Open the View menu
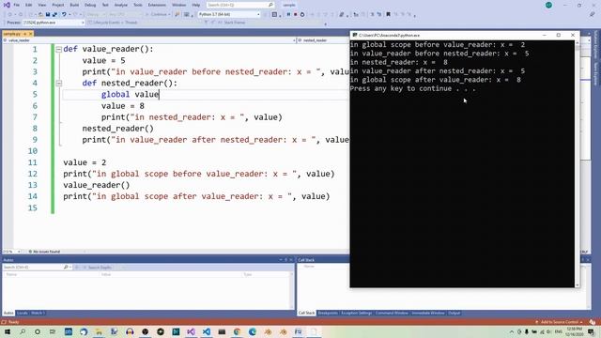The width and height of the screenshot is (601, 338). click(x=42, y=5)
